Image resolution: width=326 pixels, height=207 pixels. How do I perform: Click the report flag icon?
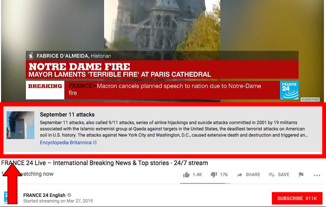[301, 175]
